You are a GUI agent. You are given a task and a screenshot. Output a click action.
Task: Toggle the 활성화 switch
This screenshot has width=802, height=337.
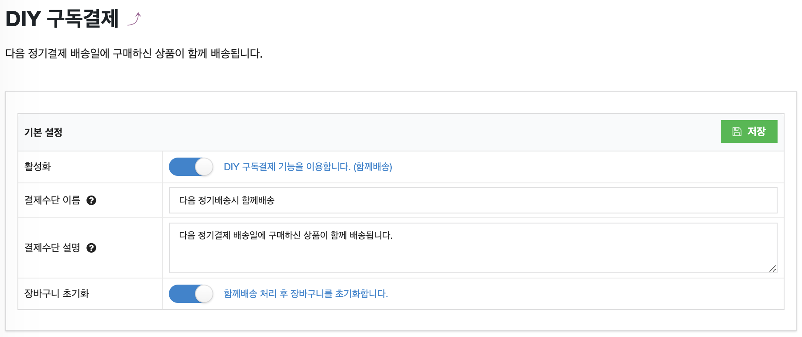pos(191,167)
